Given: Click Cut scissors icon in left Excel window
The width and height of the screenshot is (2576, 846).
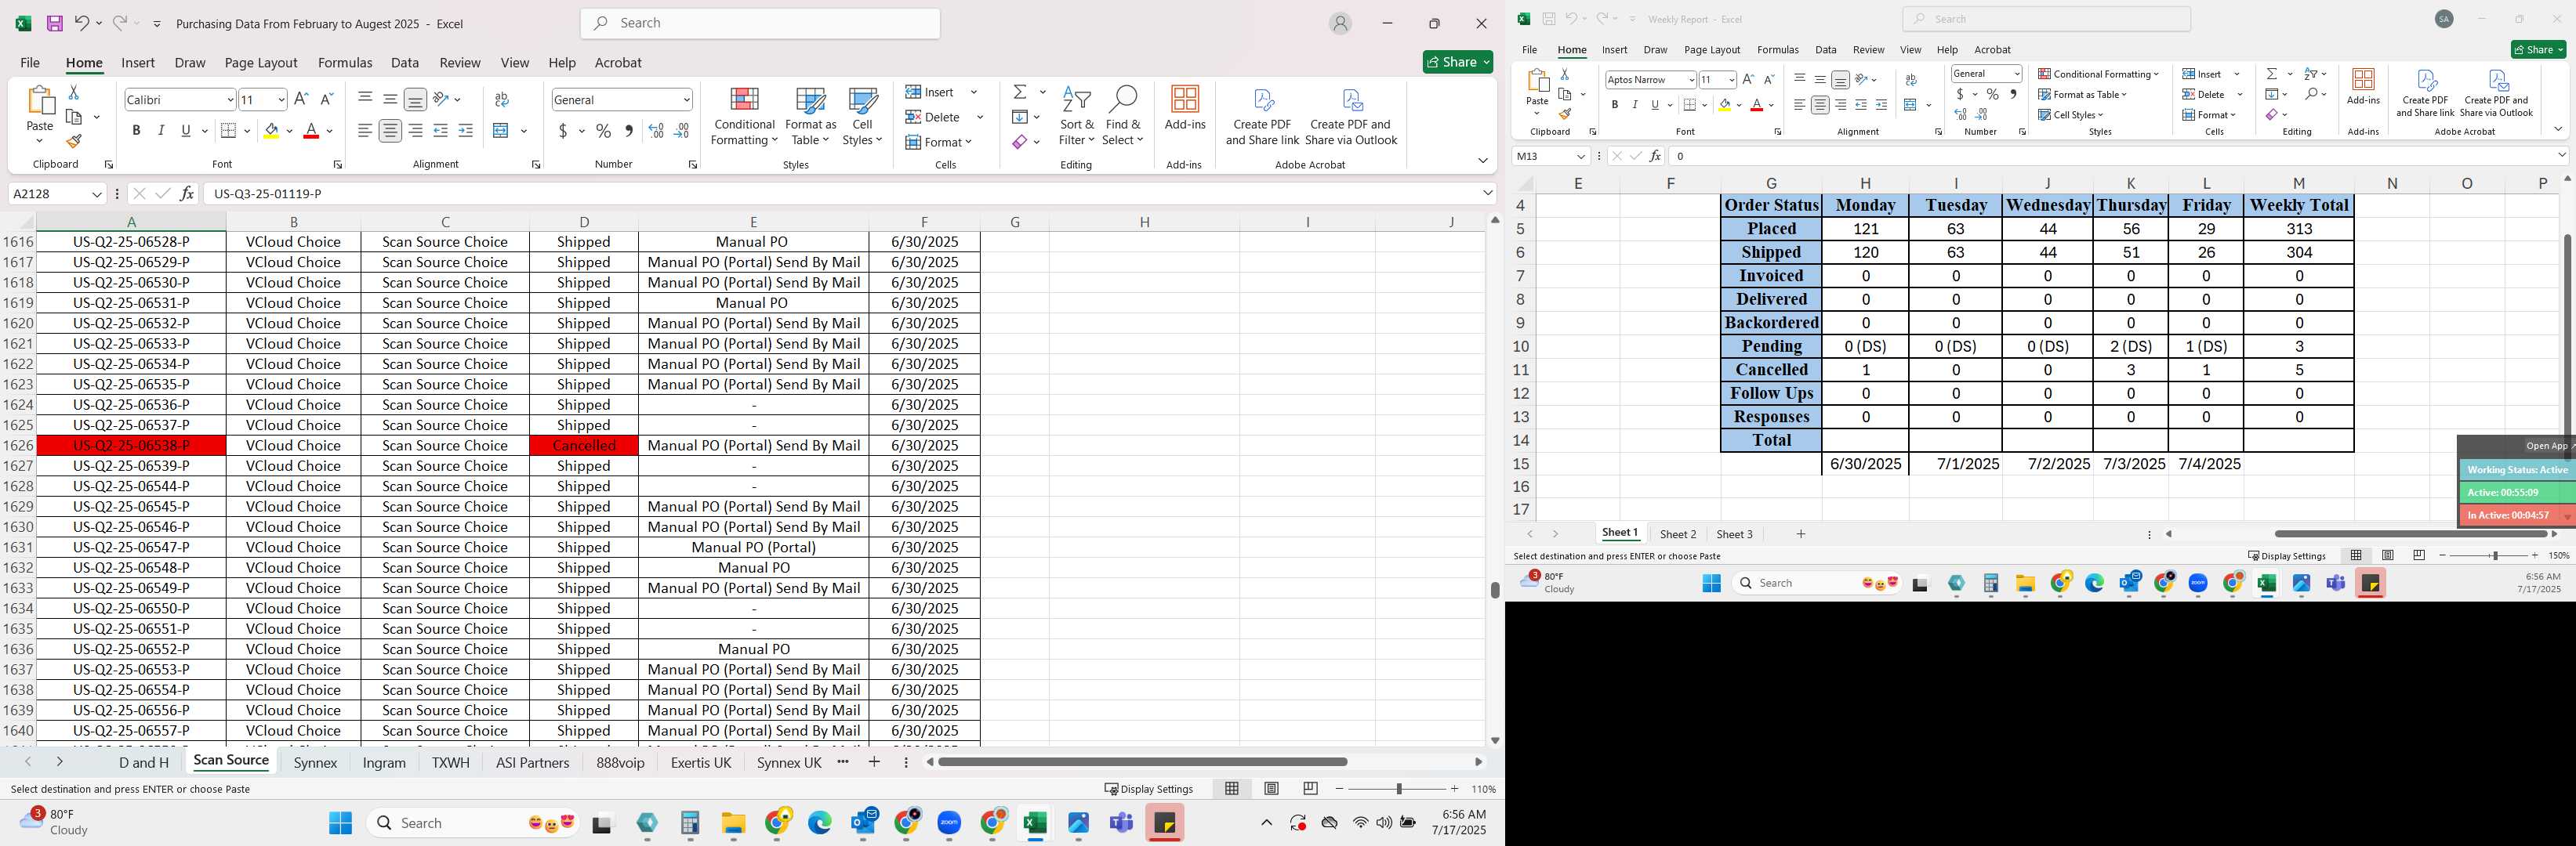Looking at the screenshot, I should 73,92.
